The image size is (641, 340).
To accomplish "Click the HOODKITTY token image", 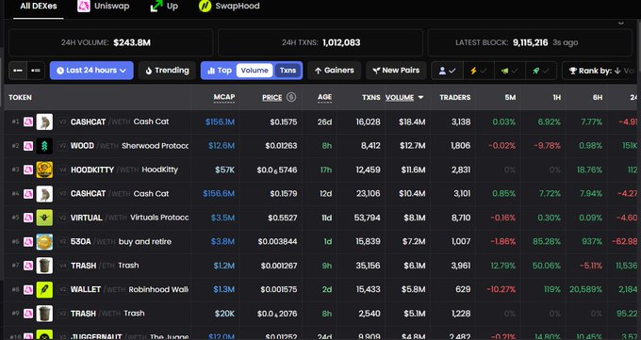I will point(44,170).
